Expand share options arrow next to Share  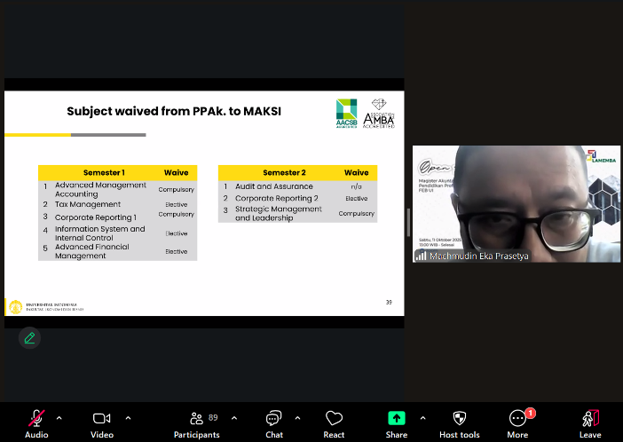coord(422,417)
